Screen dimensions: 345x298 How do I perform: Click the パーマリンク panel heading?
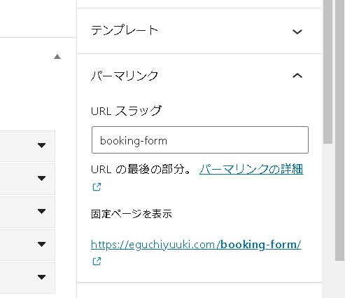coord(125,76)
